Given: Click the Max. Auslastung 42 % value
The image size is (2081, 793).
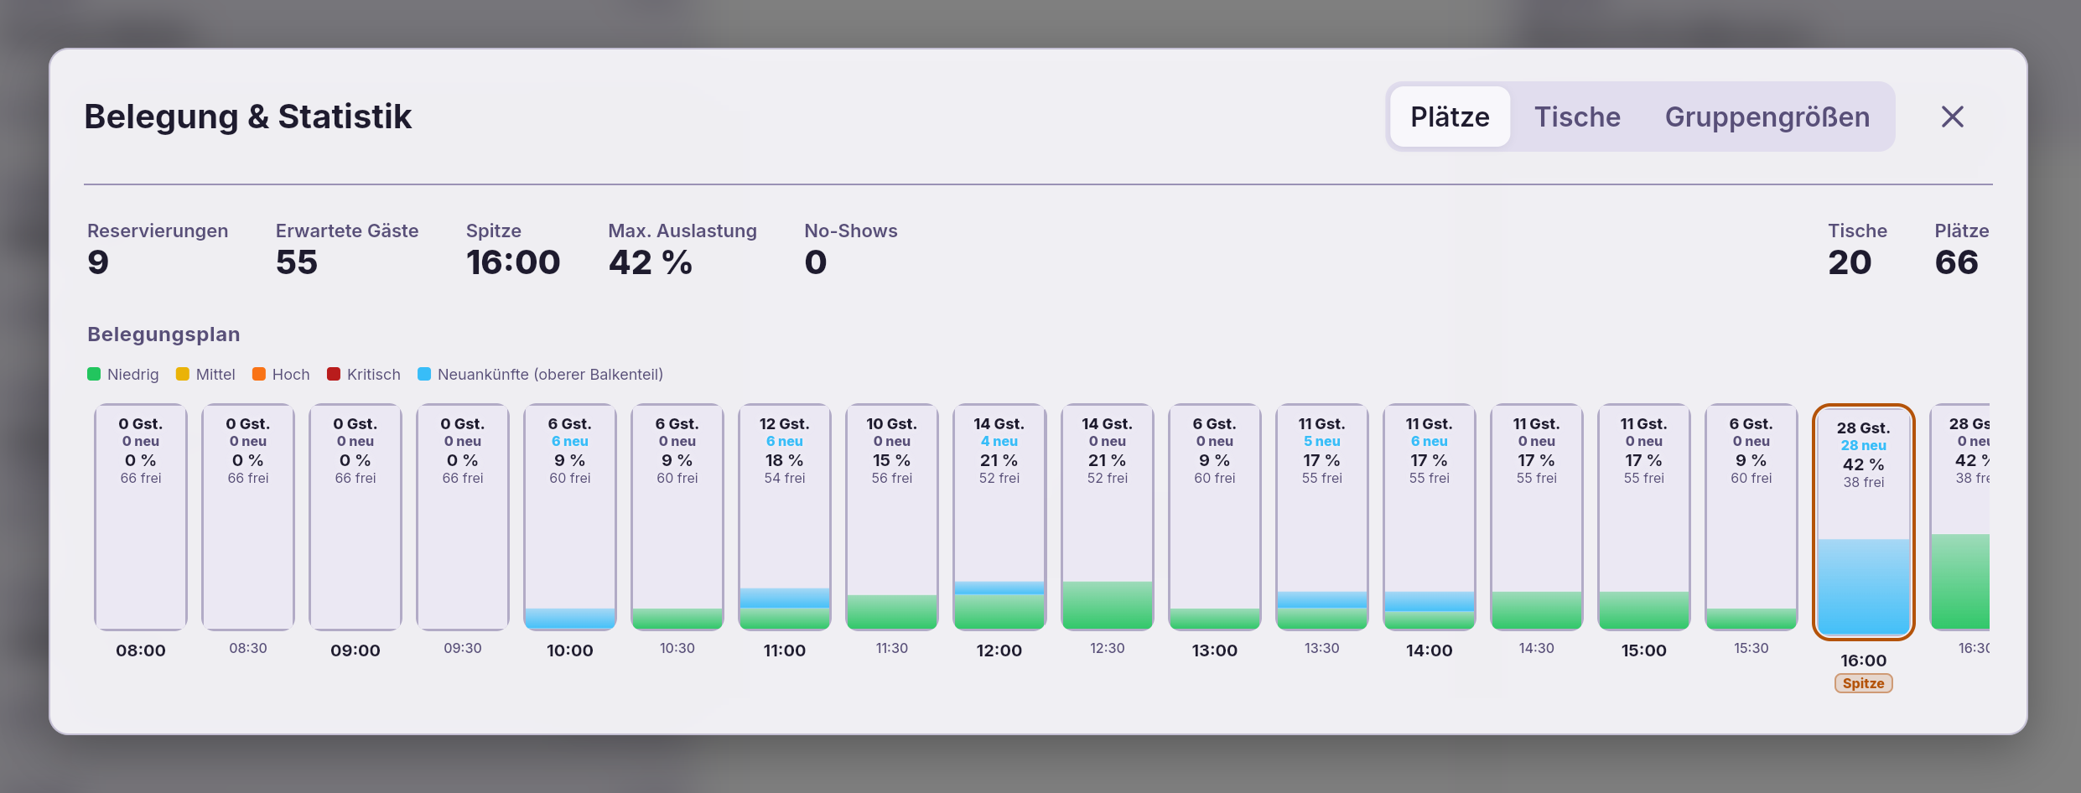Looking at the screenshot, I should point(651,262).
